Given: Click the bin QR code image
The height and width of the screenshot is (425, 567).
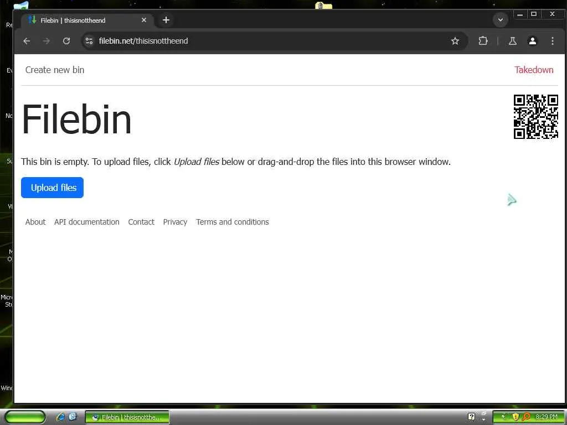Looking at the screenshot, I should (535, 117).
